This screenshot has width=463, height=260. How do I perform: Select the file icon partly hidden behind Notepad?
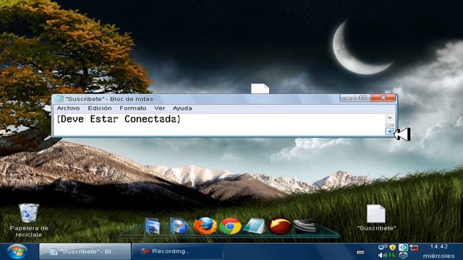click(260, 89)
